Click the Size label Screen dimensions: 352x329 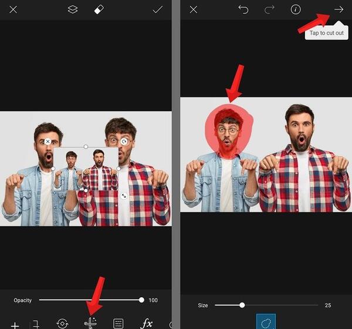pyautogui.click(x=203, y=305)
